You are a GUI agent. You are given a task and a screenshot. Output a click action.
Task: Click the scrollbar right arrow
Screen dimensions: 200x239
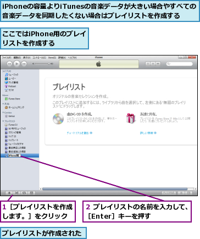tap(196, 189)
